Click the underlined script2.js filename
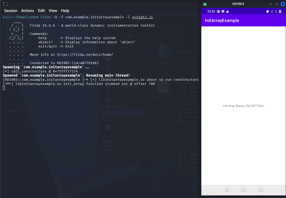The image size is (286, 198). coord(142,17)
